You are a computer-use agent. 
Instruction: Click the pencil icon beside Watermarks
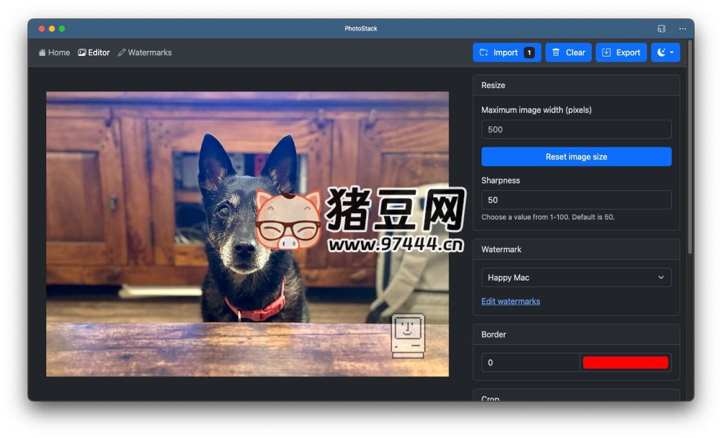click(x=121, y=52)
